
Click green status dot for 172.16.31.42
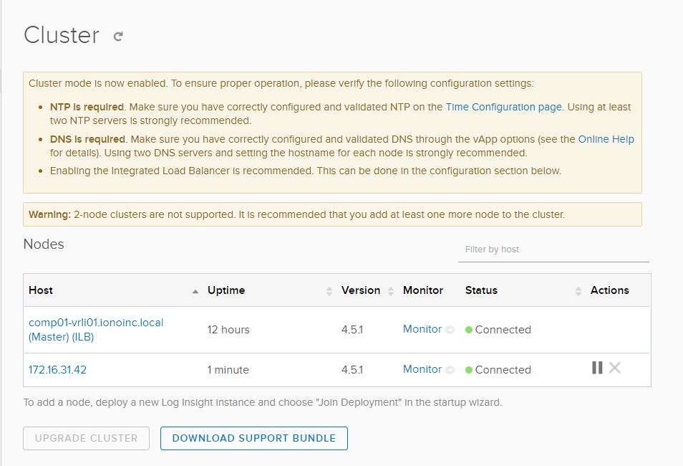469,370
